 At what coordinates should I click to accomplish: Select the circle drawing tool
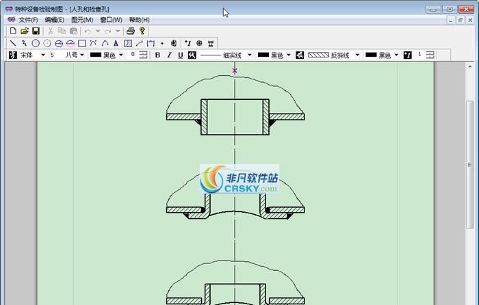36,43
